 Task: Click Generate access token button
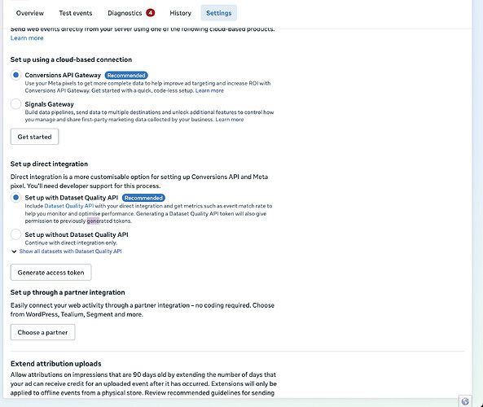(50, 273)
